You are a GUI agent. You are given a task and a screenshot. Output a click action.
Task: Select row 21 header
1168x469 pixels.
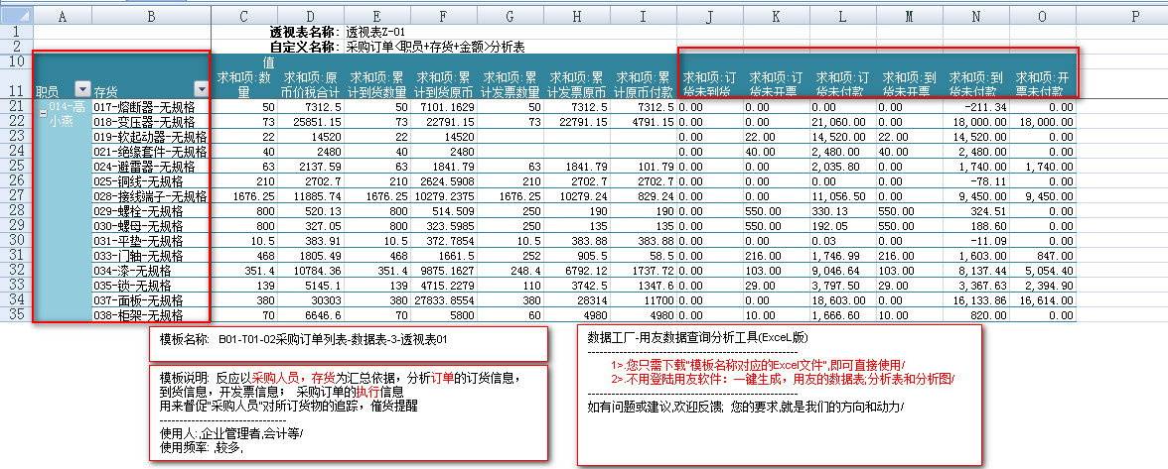(x=16, y=106)
